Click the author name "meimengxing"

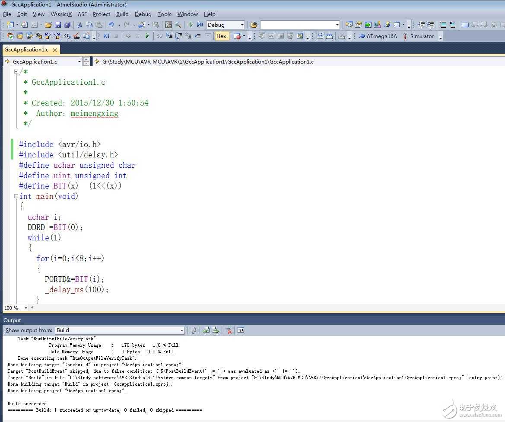coord(94,113)
